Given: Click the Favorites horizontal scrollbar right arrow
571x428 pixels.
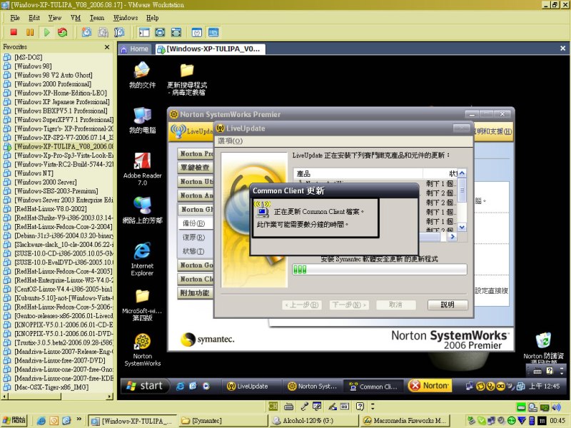Looking at the screenshot, I should pyautogui.click(x=110, y=396).
